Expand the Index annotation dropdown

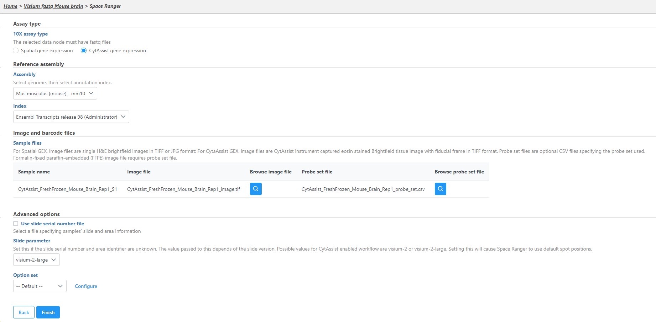point(71,117)
